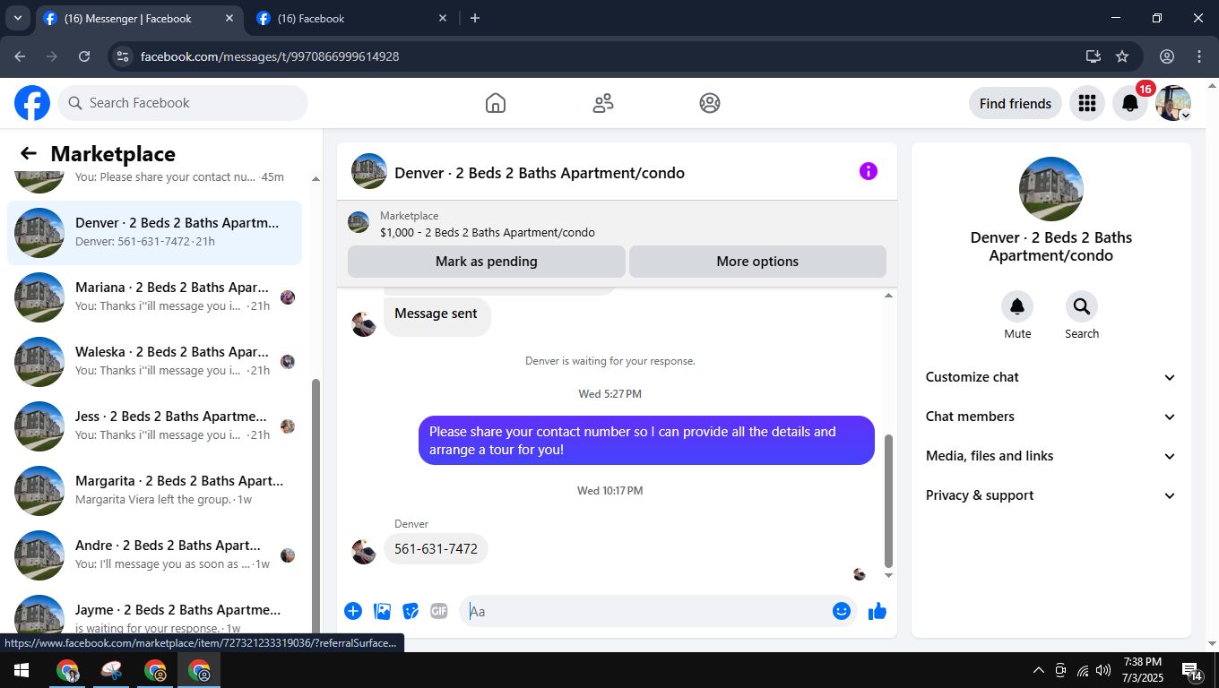Open the Friends icon in top navigation
This screenshot has width=1219, height=688.
(603, 103)
